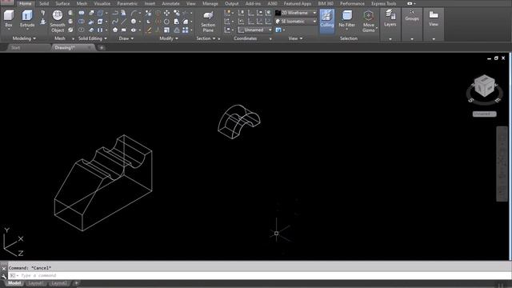Click the new drawing plus tab
512x288 pixels.
(x=102, y=48)
